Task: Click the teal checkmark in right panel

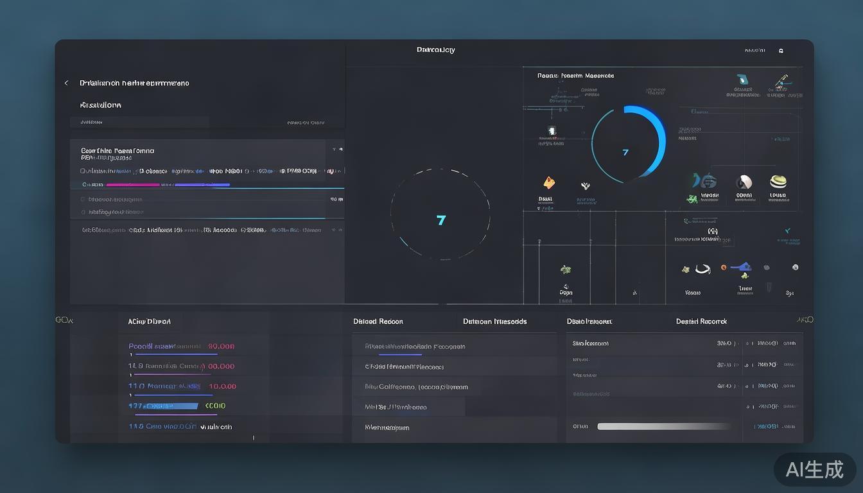Action: pos(788,230)
